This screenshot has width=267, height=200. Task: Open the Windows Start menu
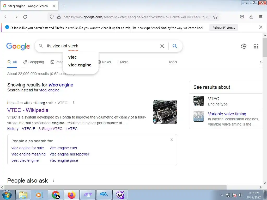tap(7, 195)
